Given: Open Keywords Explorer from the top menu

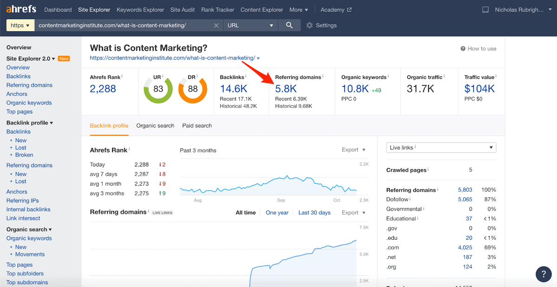Looking at the screenshot, I should coord(140,10).
